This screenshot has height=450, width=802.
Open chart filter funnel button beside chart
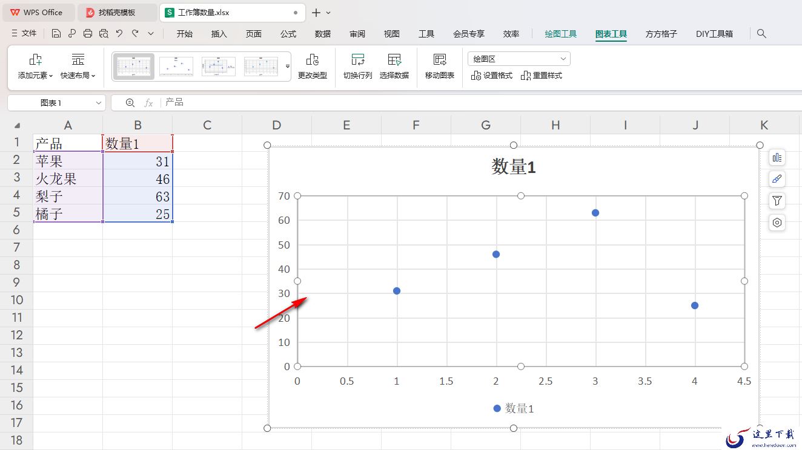click(777, 201)
